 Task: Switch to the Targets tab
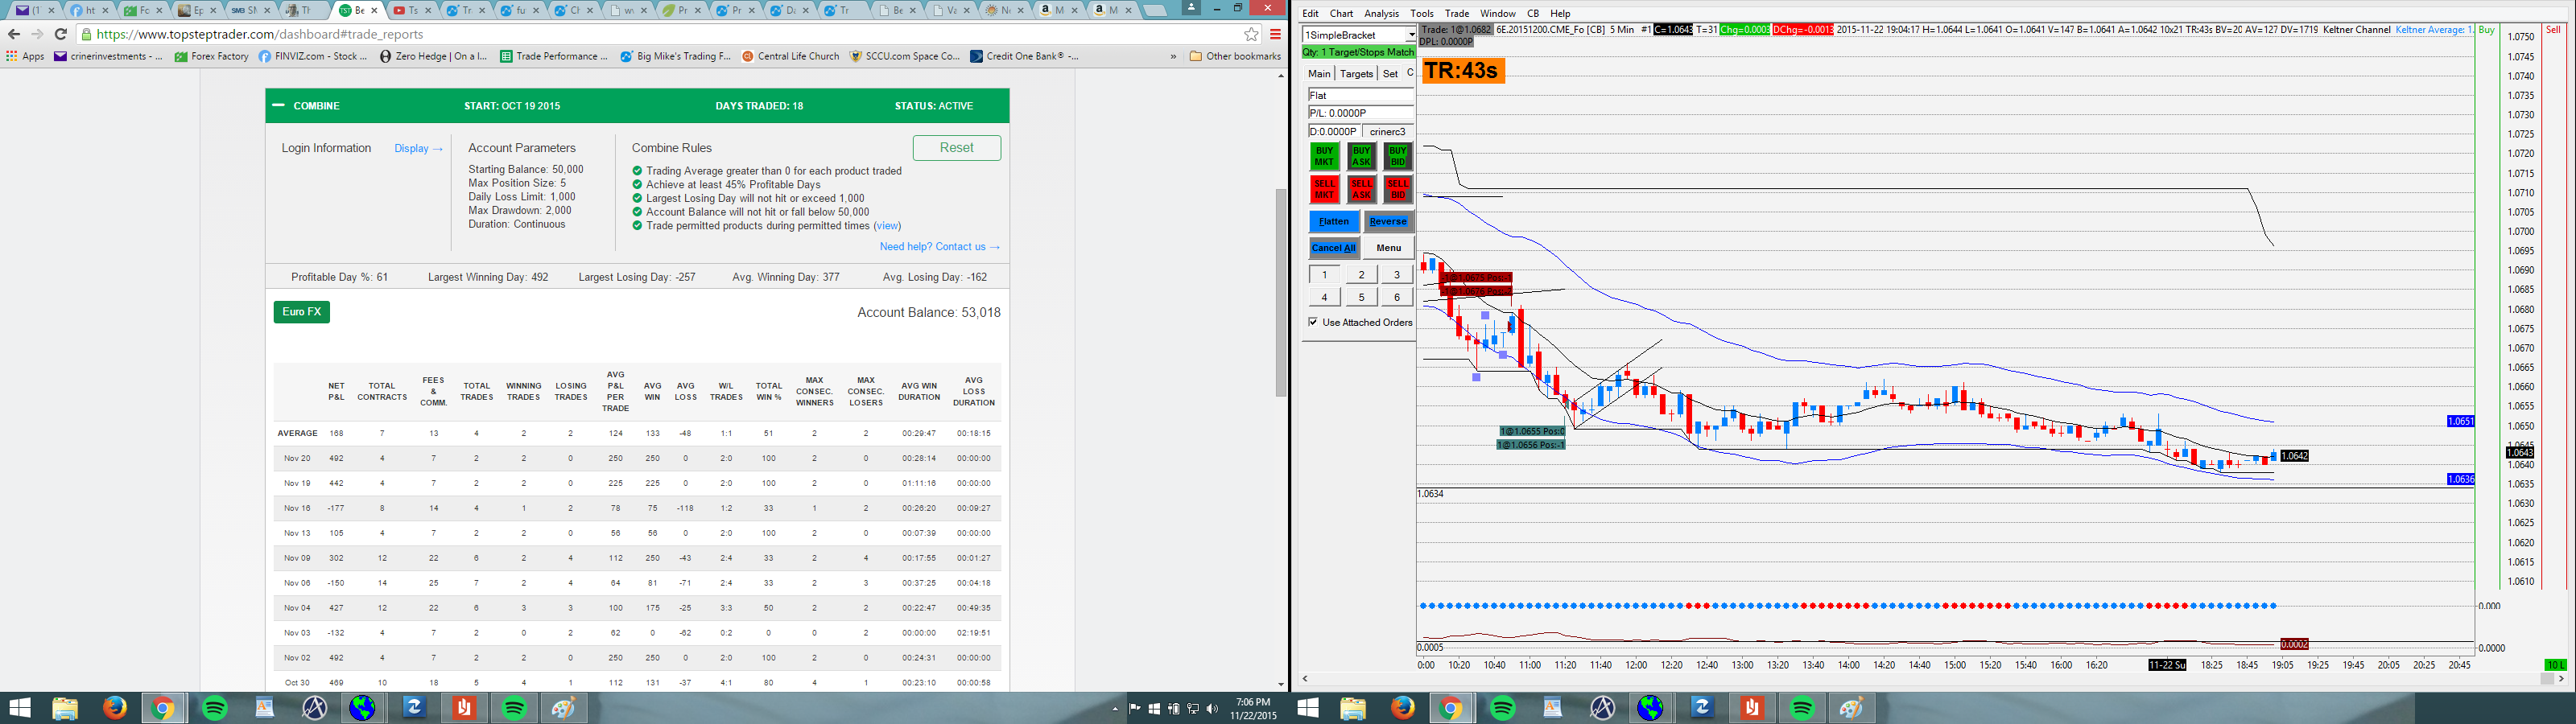coord(1356,73)
